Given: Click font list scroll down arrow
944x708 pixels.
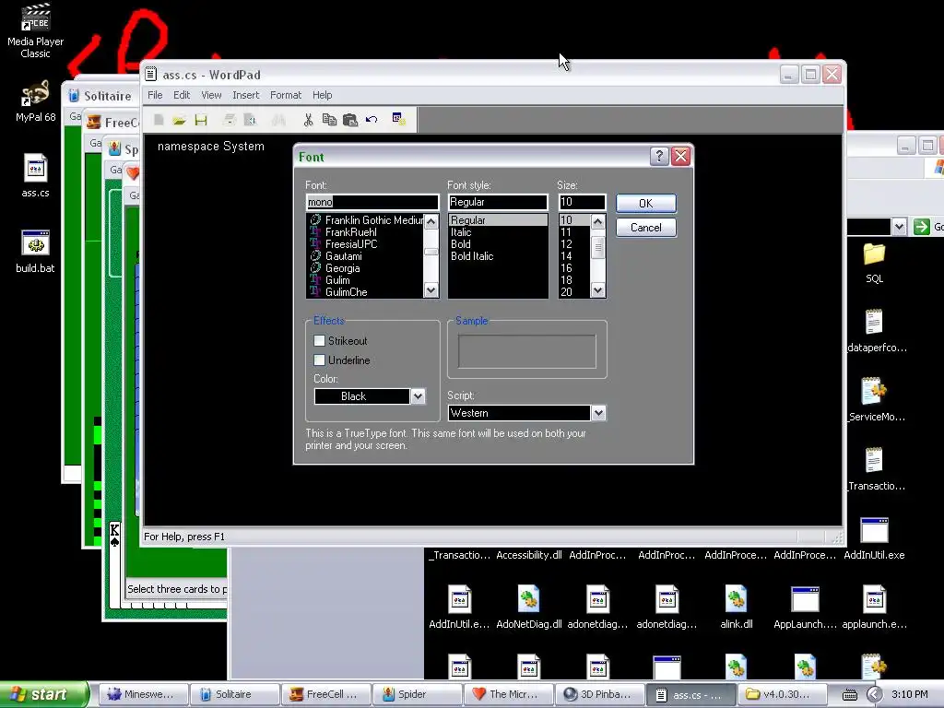Looking at the screenshot, I should 431,290.
